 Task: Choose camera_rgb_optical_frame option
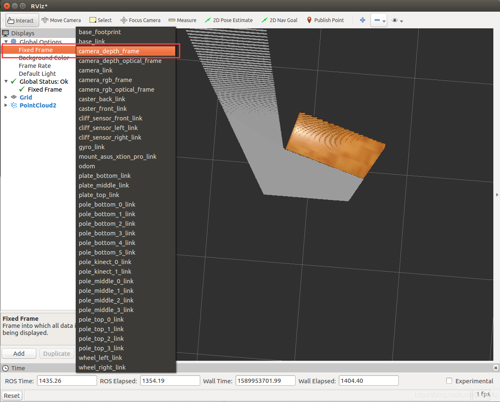pos(126,89)
